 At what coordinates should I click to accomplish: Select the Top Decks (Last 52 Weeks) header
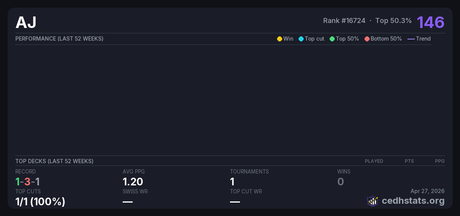54,161
